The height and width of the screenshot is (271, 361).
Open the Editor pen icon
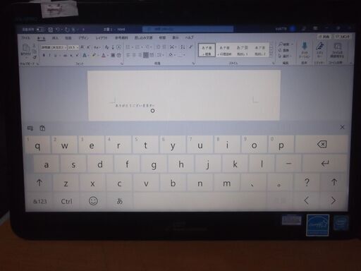(319, 50)
